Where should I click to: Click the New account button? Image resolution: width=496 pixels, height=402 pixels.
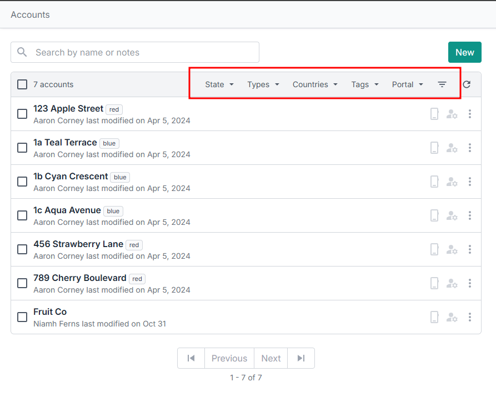point(464,52)
